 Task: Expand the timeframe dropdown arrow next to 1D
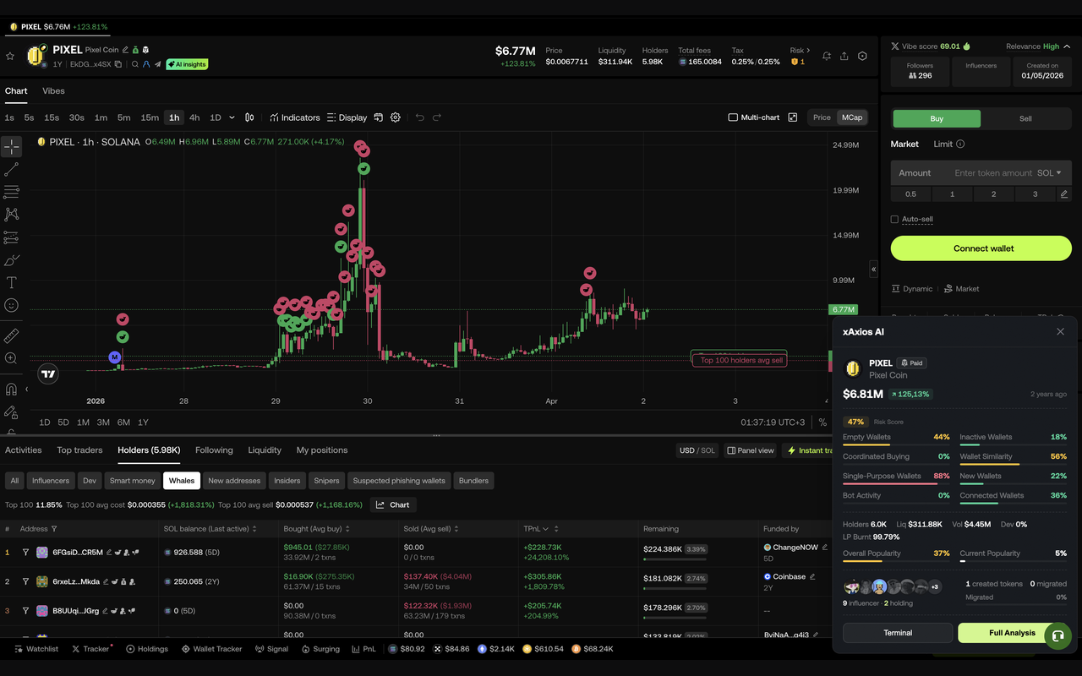(232, 117)
